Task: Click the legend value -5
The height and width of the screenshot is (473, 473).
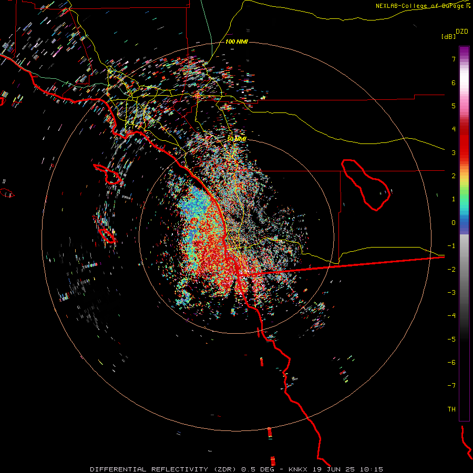Action: 451,340
